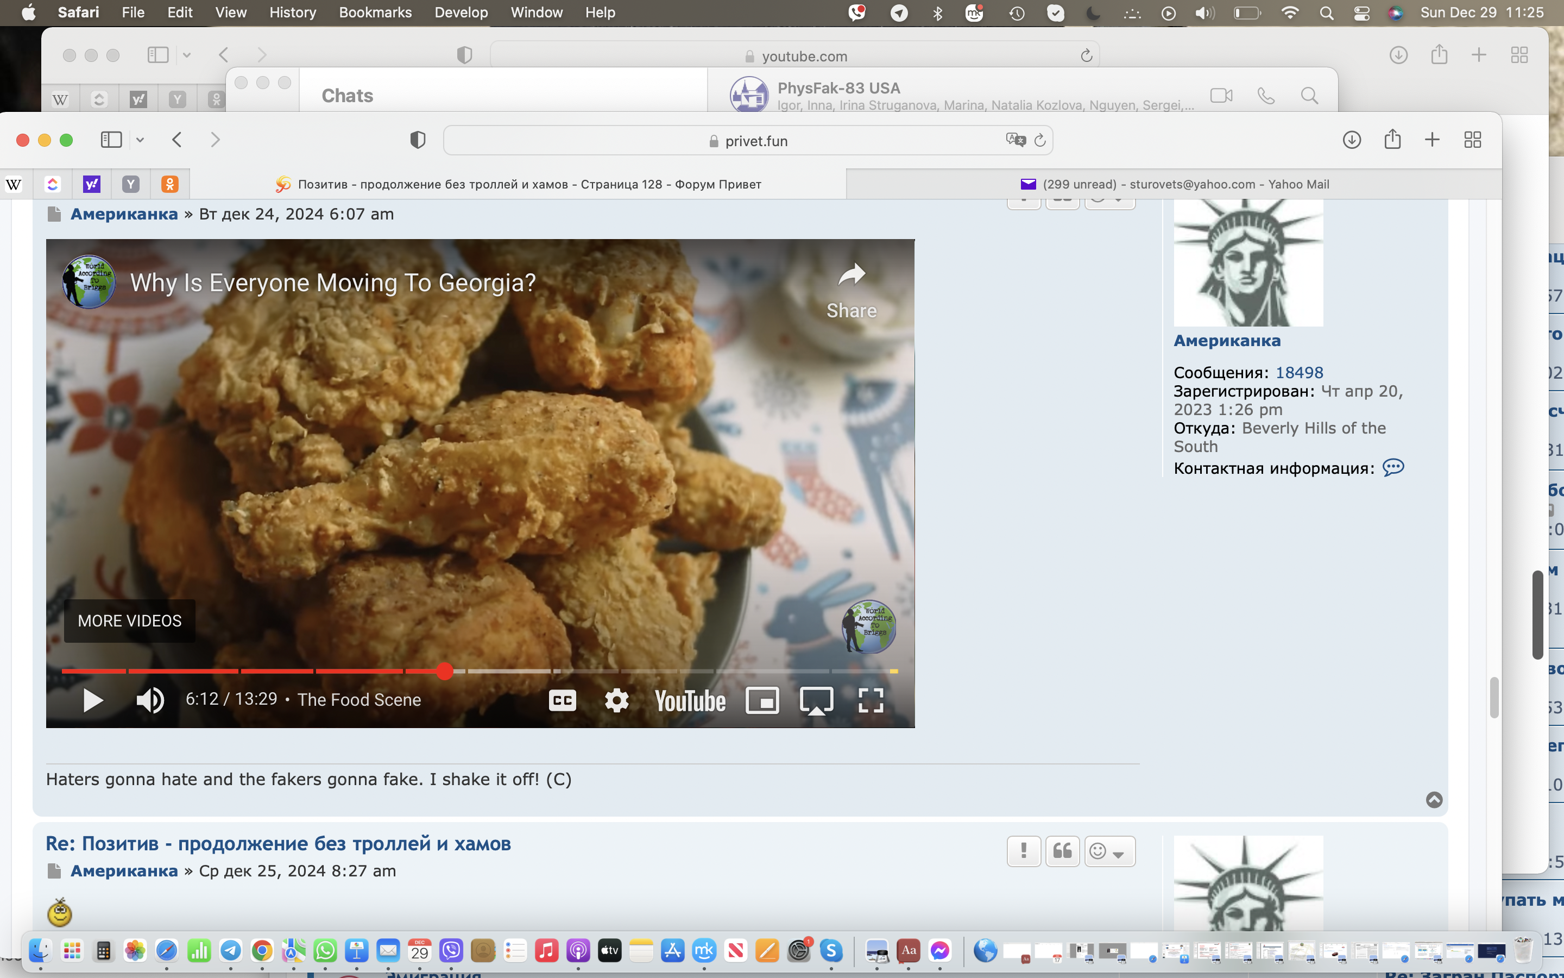1564x978 pixels.
Task: Open YouTube player settings gear
Action: (616, 700)
